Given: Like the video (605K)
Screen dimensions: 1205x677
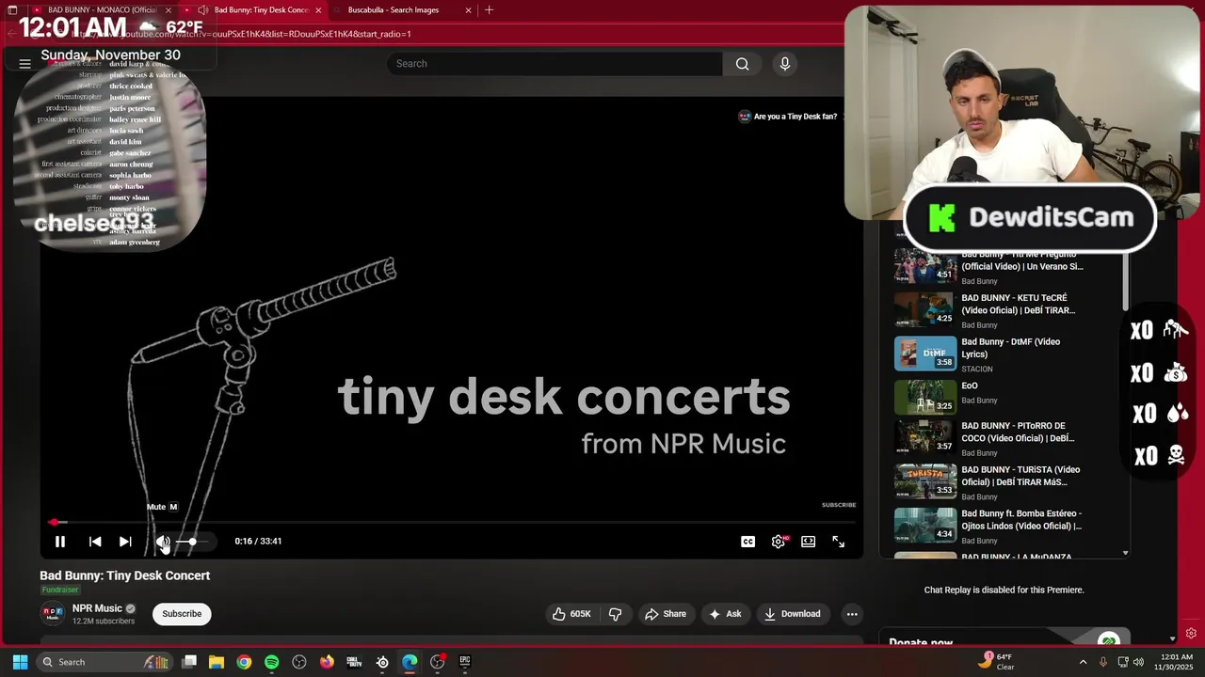Looking at the screenshot, I should coord(571,614).
